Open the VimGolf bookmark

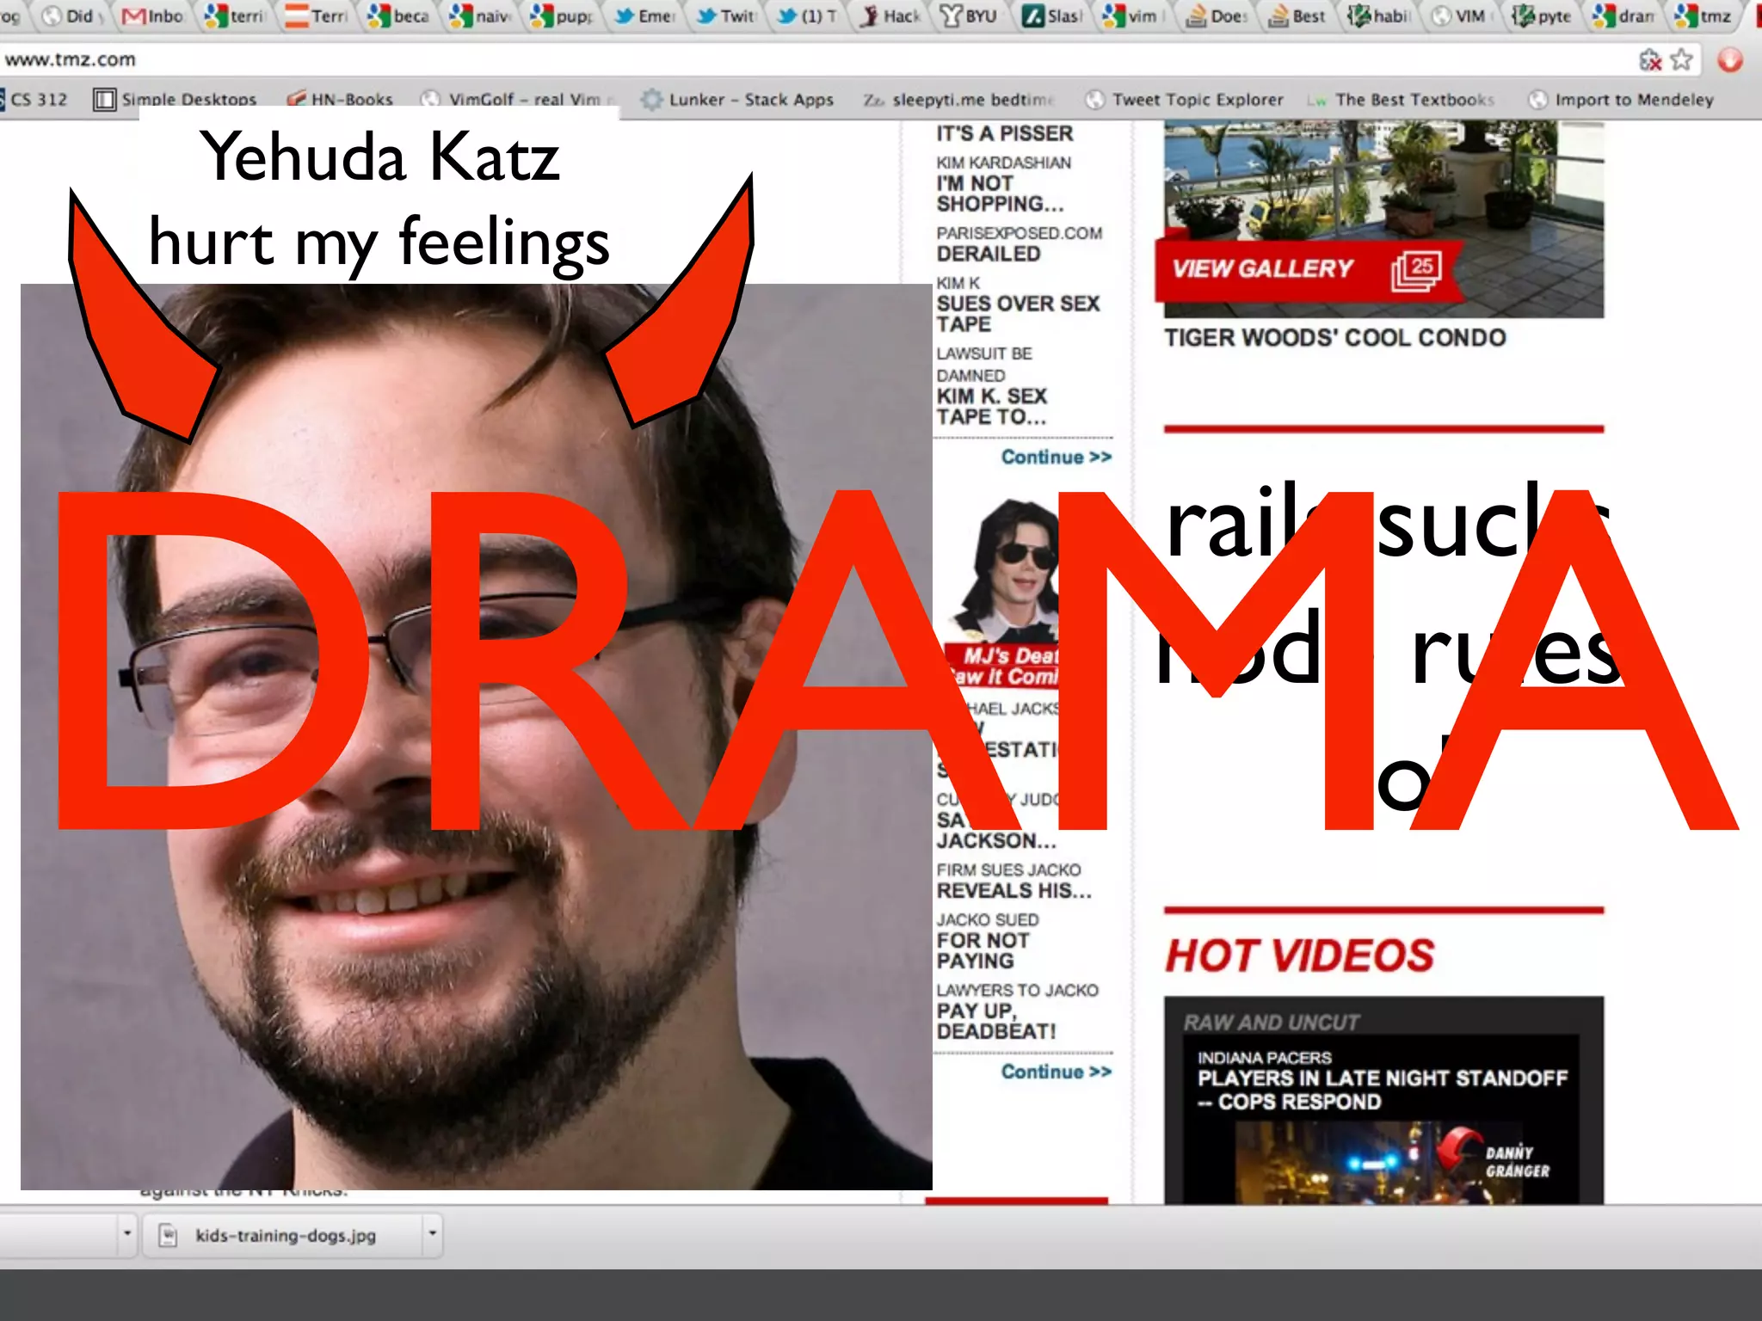coord(519,99)
